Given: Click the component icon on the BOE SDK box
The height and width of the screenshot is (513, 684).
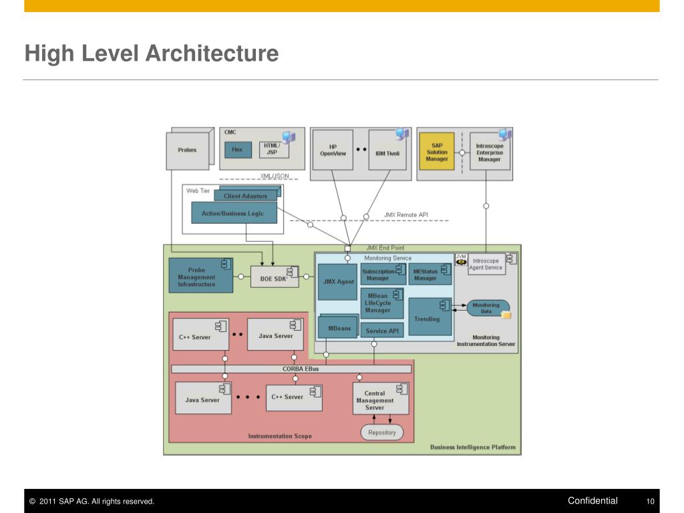Looking at the screenshot, I should [293, 272].
